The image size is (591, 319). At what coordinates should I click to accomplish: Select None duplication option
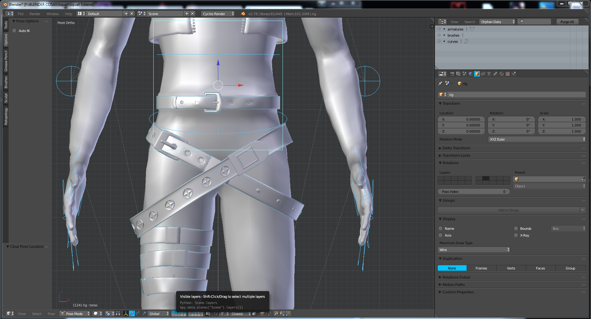pos(452,268)
